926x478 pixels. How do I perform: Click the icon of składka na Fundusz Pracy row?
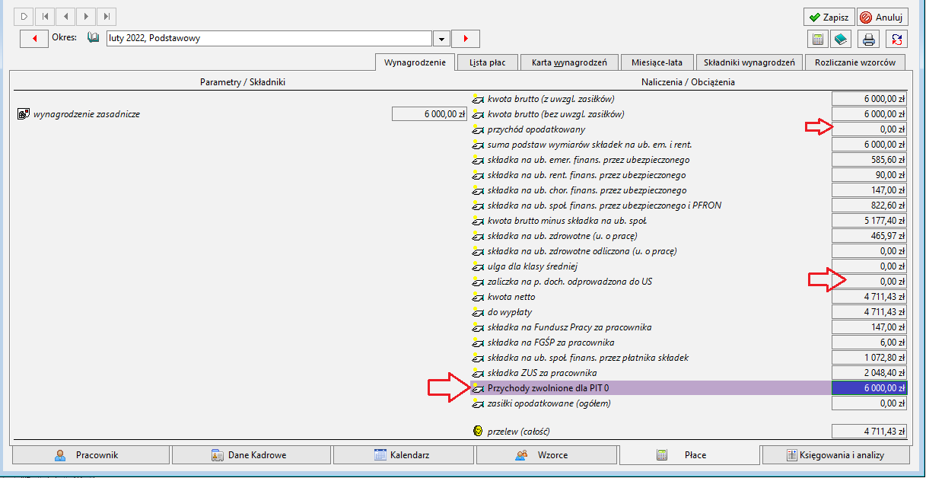point(478,327)
